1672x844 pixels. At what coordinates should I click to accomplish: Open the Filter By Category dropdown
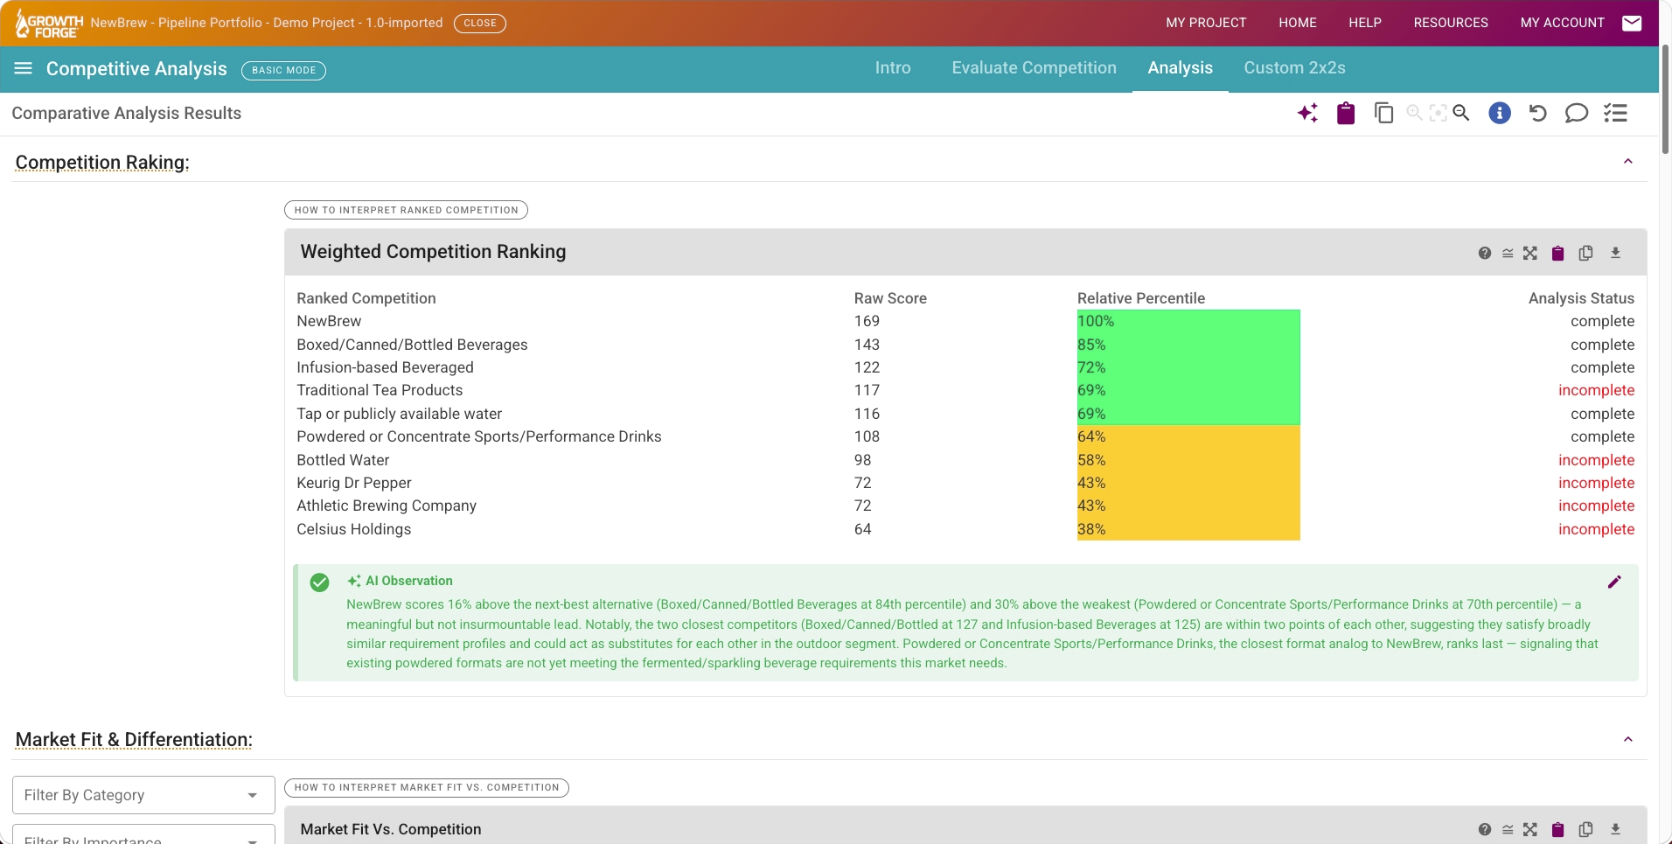(x=143, y=795)
